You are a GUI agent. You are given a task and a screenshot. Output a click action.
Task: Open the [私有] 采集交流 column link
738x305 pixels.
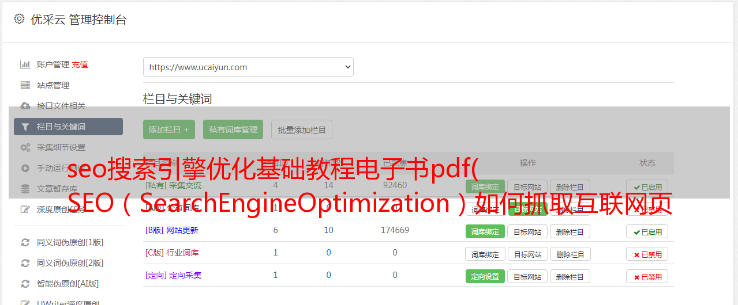pos(173,185)
